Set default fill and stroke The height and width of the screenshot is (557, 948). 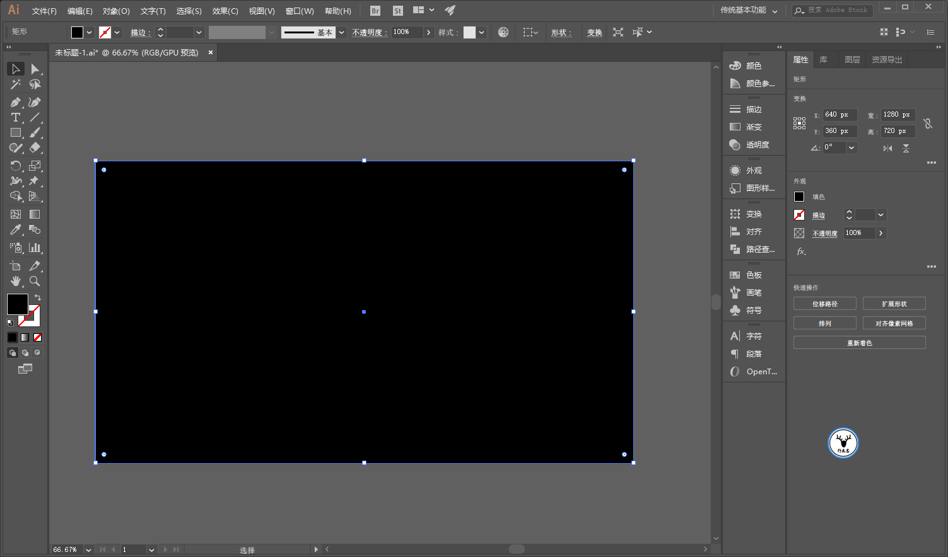coord(10,323)
